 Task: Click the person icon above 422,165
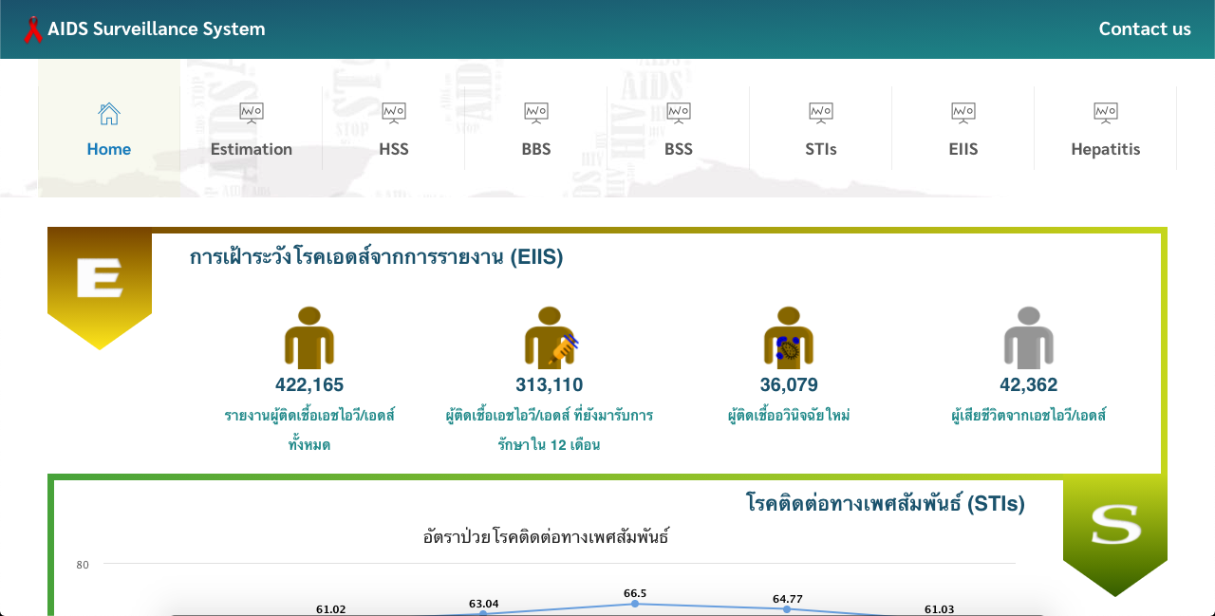(309, 338)
